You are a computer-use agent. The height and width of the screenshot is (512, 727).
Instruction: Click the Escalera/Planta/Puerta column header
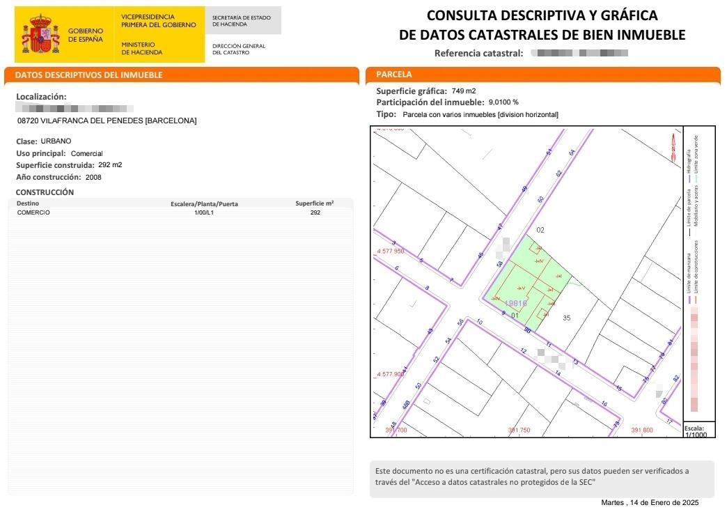204,204
